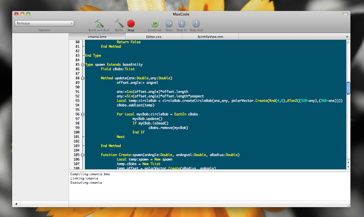Switch to the Editor.cxx tab
The width and height of the screenshot is (364, 217).
click(x=154, y=37)
